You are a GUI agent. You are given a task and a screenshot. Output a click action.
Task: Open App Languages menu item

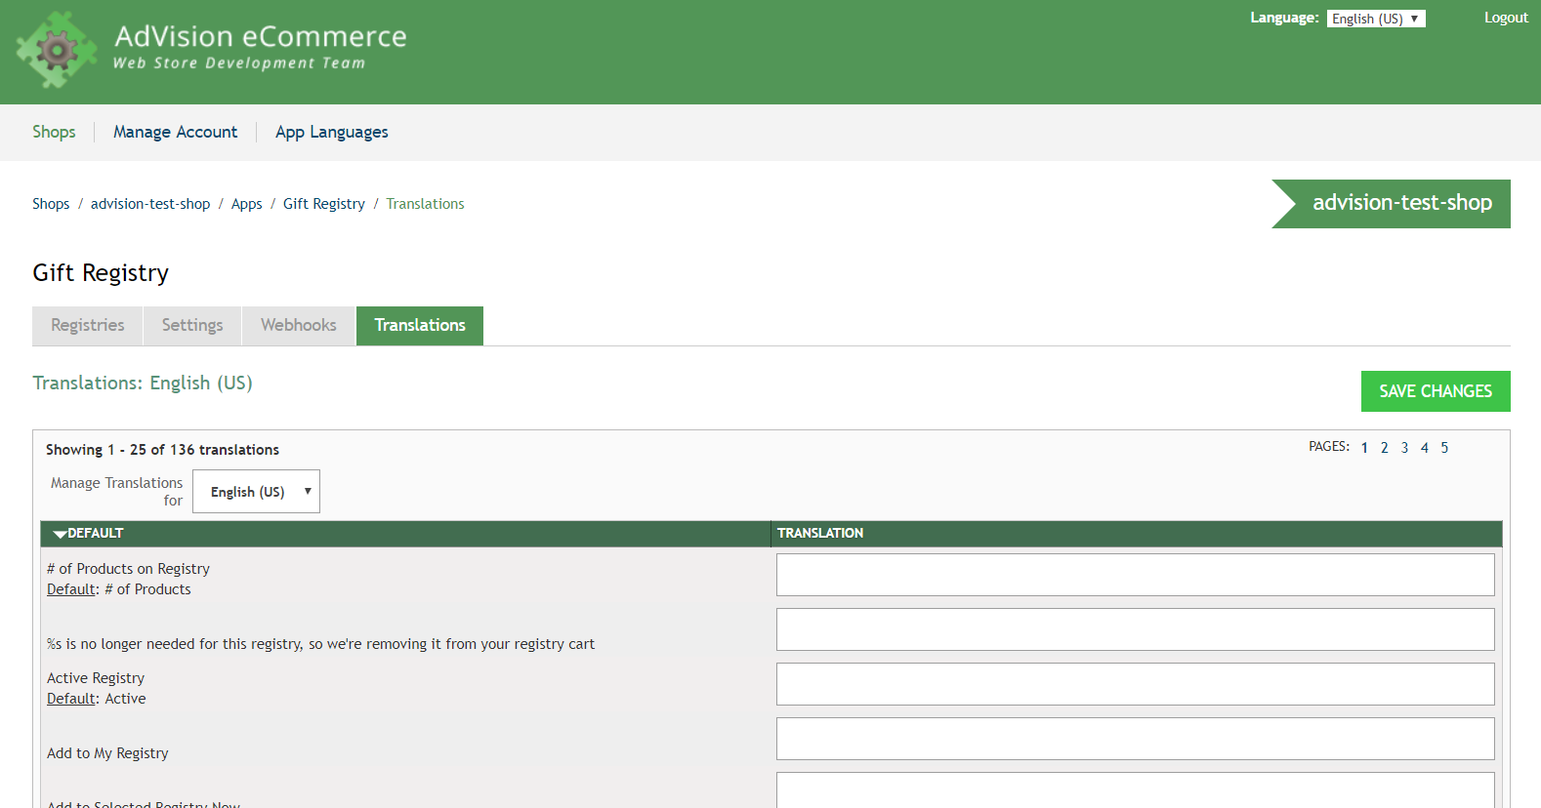pyautogui.click(x=331, y=132)
